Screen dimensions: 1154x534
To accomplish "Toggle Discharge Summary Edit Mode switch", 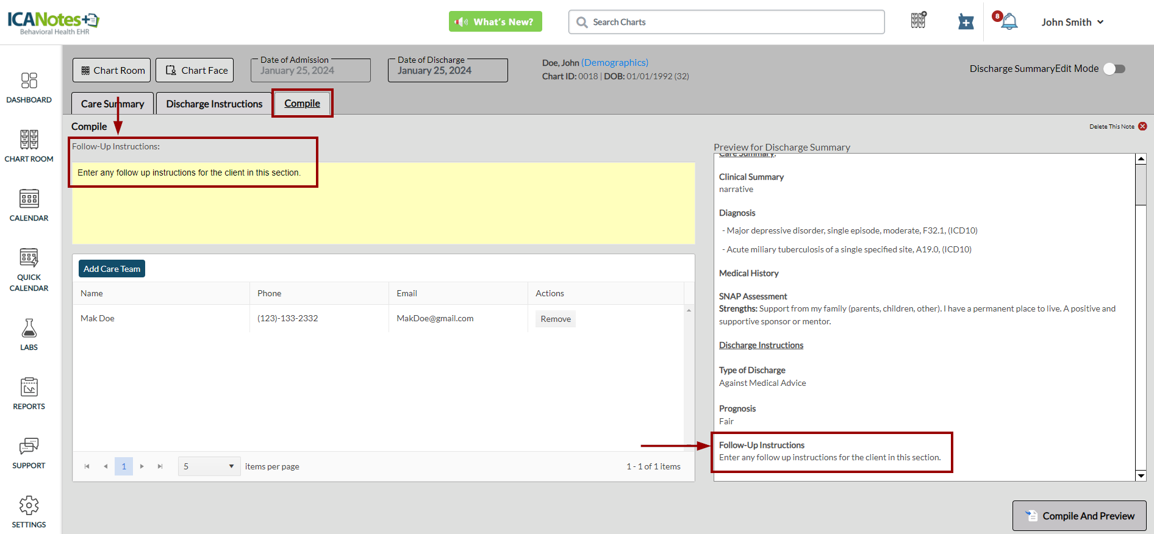I will tap(1114, 69).
